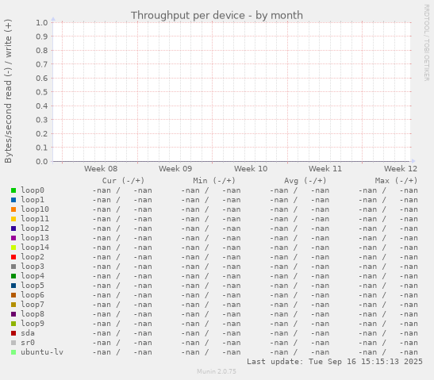Viewport: 434px width, 380px height.
Task: Click the loop13 purple color swatch
Action: click(x=13, y=238)
